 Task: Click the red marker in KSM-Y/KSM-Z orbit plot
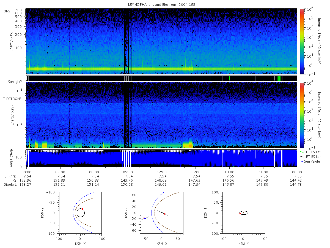240,214
